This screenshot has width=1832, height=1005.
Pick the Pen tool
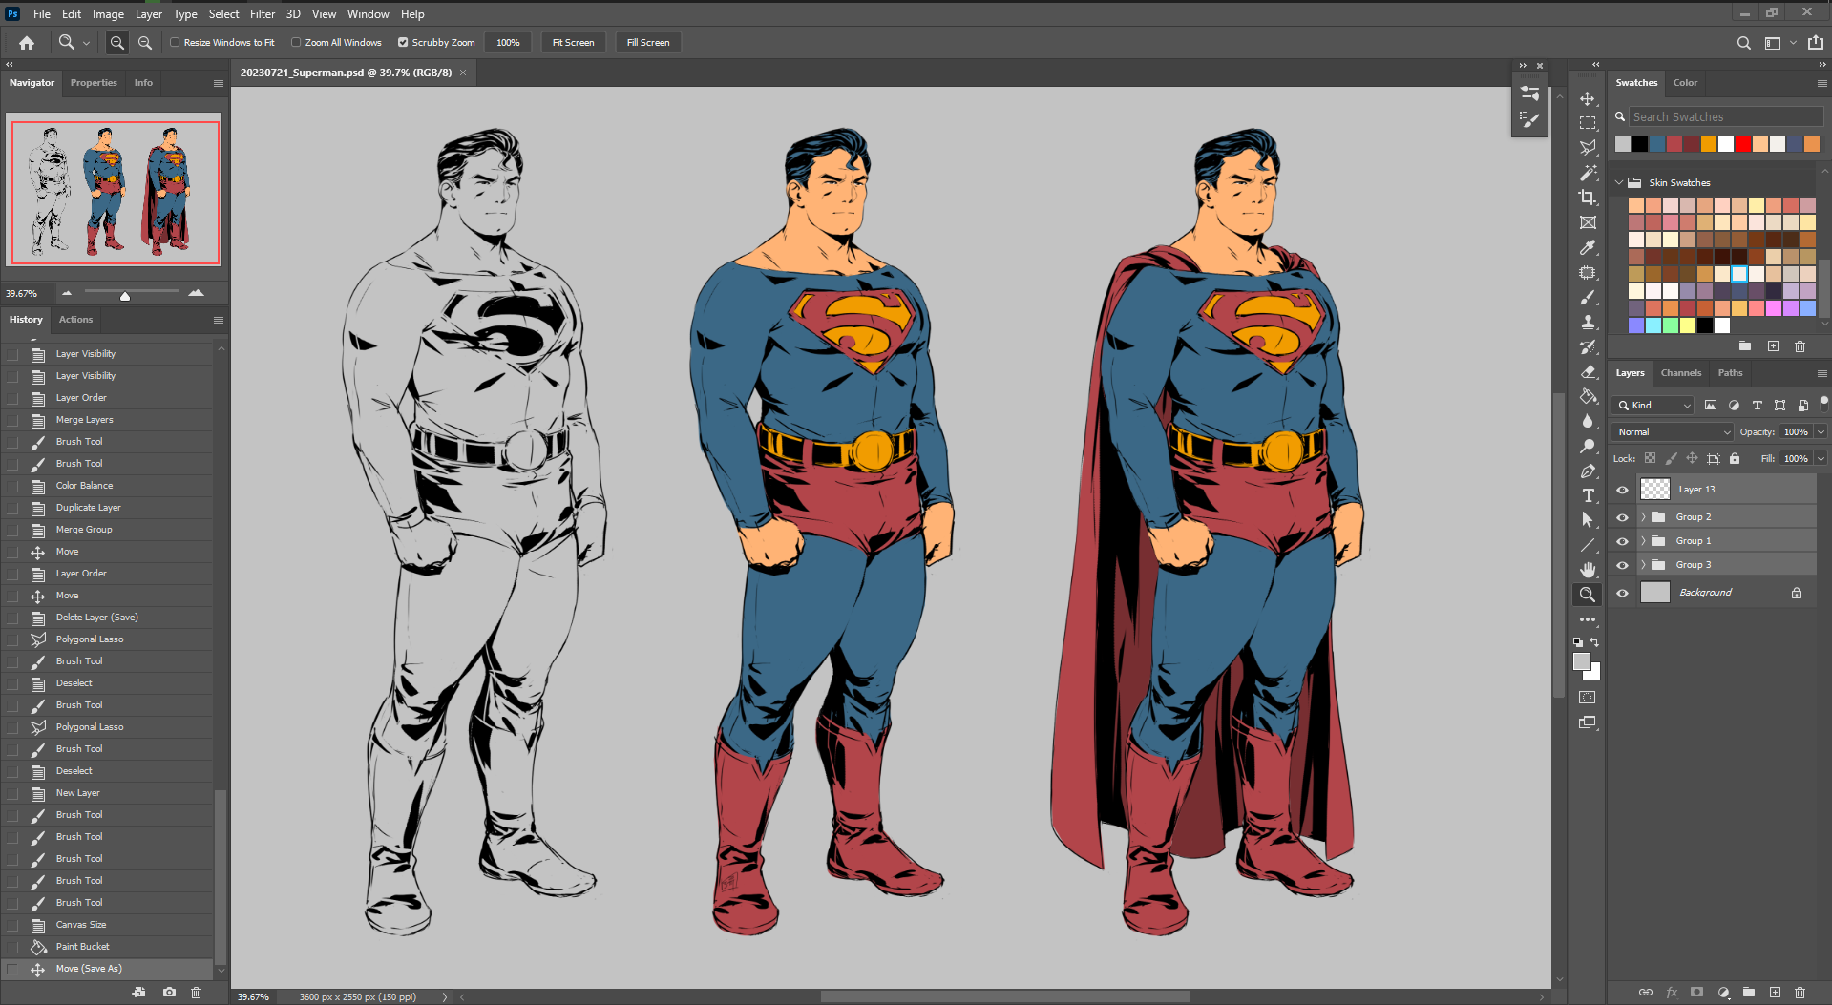pyautogui.click(x=1587, y=471)
